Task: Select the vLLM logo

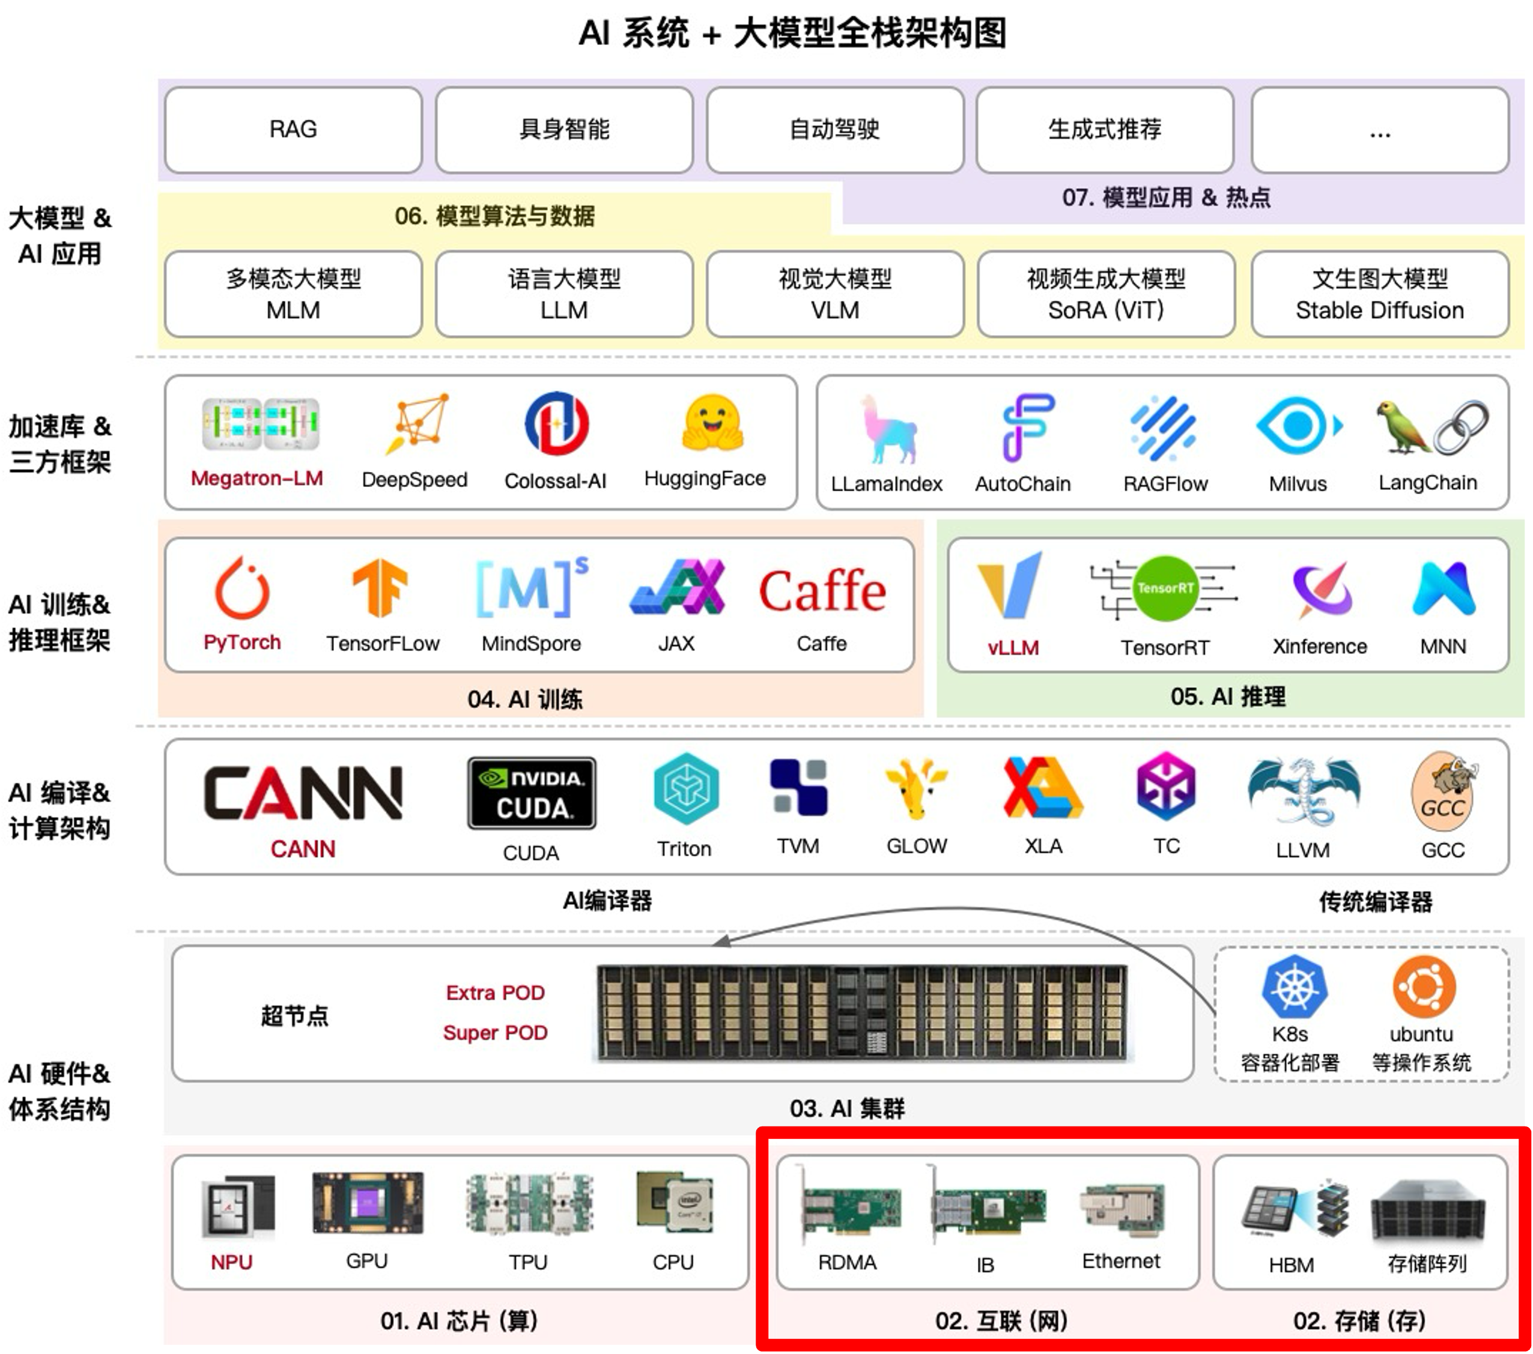Action: point(1011,585)
